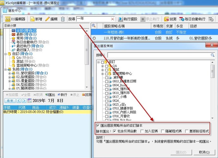Run 執行選股 play button
This screenshot has width=218, height=158.
point(120,19)
